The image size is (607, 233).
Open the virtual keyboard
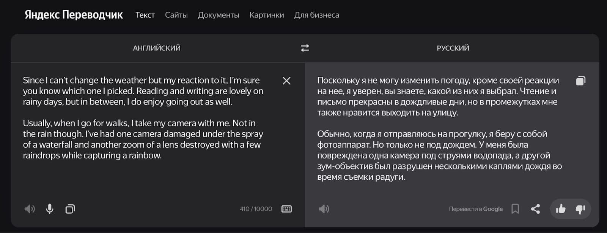click(286, 209)
